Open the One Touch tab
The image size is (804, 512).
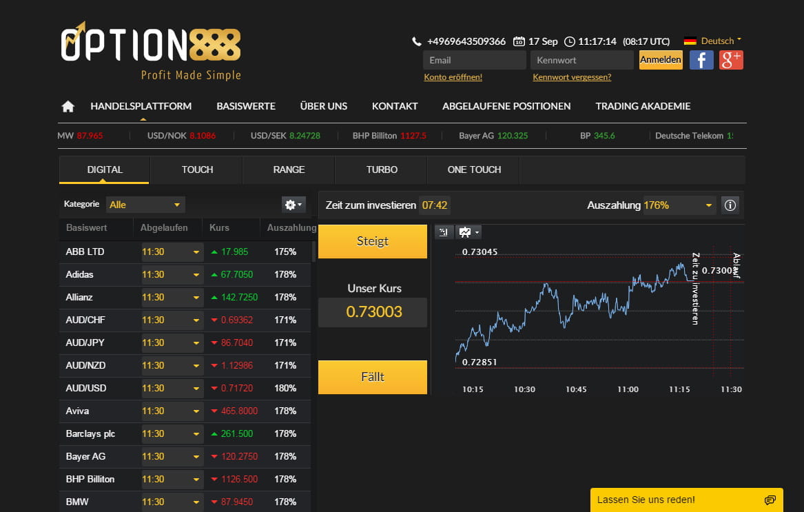pyautogui.click(x=474, y=170)
